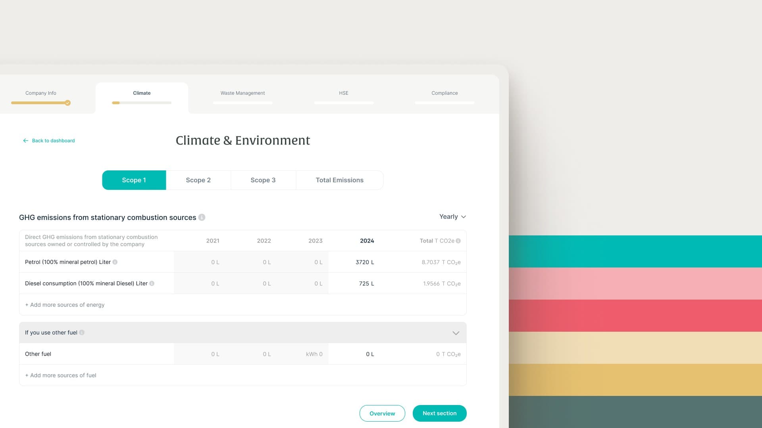
Task: Click Add more sources of energy
Action: (64, 304)
